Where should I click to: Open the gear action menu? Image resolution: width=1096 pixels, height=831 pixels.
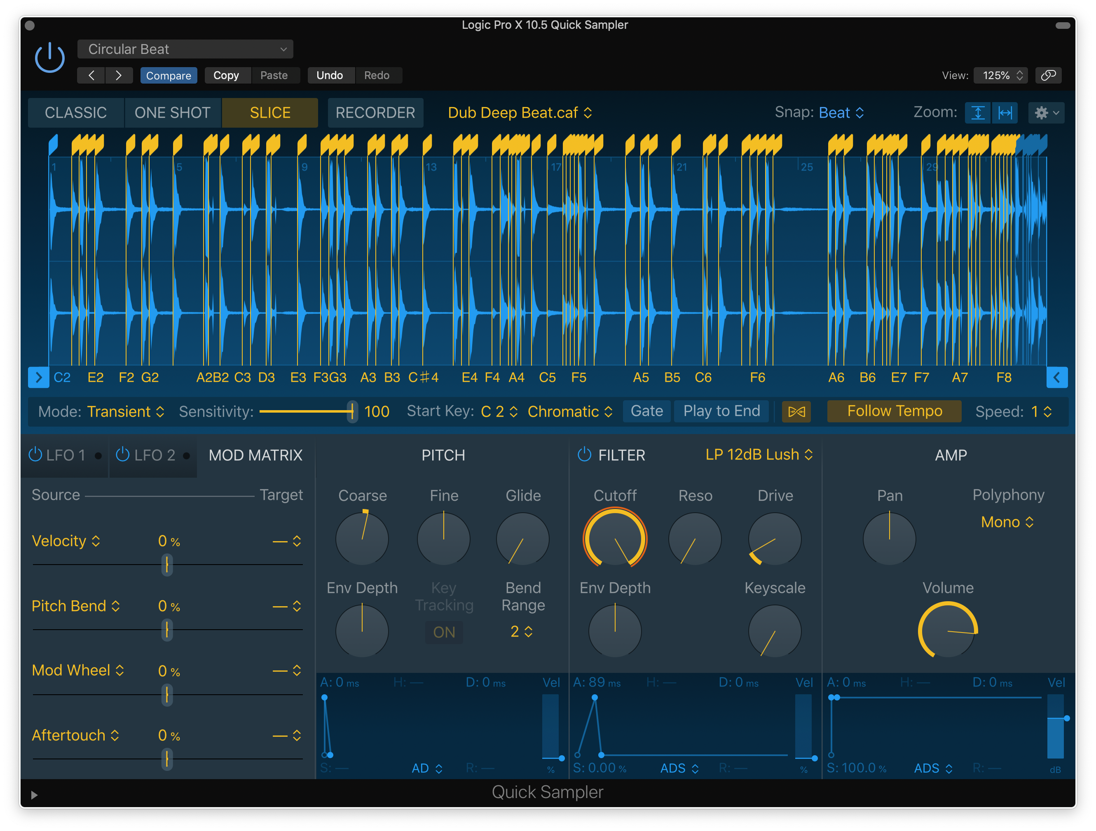pyautogui.click(x=1045, y=113)
